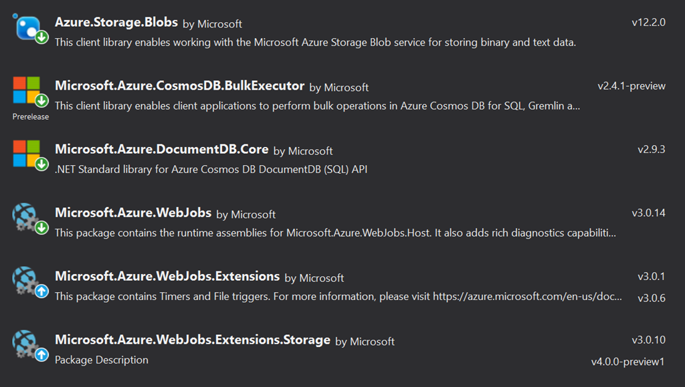Click available version v3.0.6 for WebJobs.Extensions
Viewport: 685px width, 387px height.
pos(651,298)
